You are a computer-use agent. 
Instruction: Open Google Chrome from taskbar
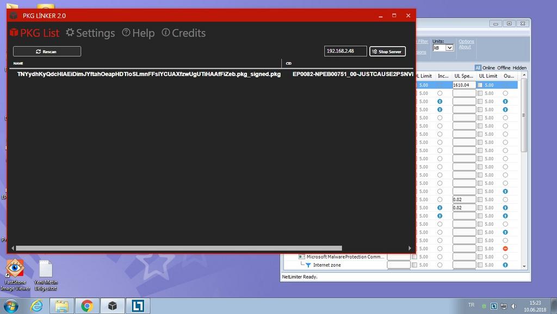click(87, 306)
